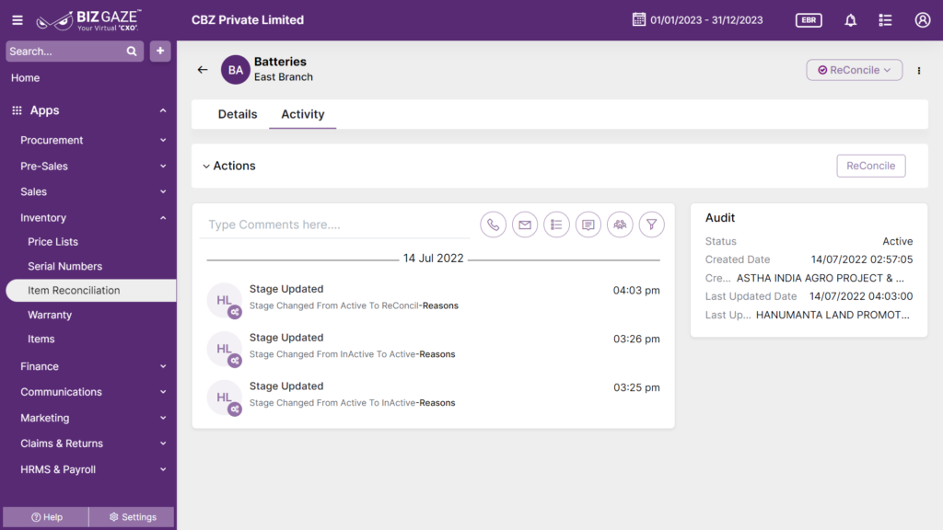Click the BizGaze logo
The height and width of the screenshot is (530, 943).
coord(89,20)
